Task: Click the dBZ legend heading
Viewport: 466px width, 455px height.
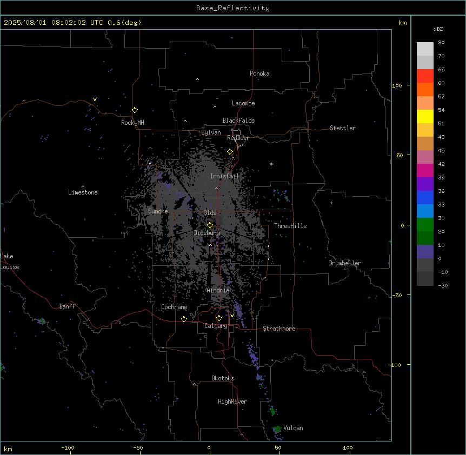Action: 438,29
